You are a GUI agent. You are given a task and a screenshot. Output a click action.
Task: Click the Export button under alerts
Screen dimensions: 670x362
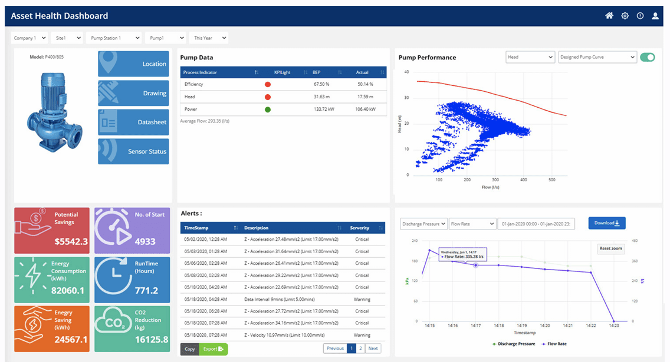[x=212, y=349]
